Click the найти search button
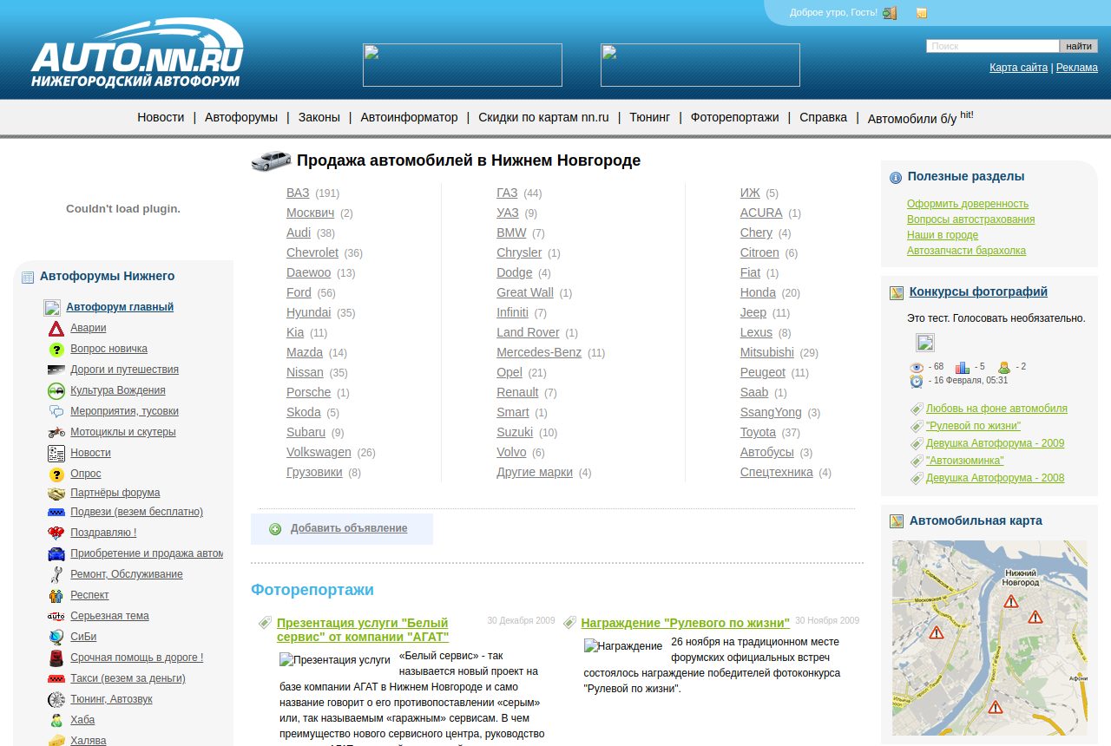The width and height of the screenshot is (1111, 746). (x=1079, y=46)
